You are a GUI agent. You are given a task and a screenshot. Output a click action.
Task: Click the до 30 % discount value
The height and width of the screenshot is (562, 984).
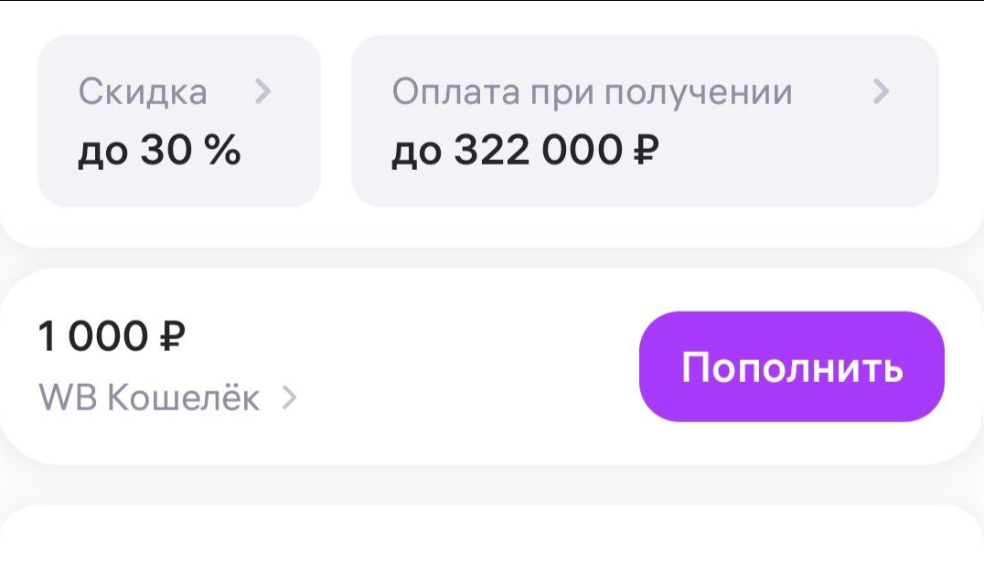[x=158, y=149]
